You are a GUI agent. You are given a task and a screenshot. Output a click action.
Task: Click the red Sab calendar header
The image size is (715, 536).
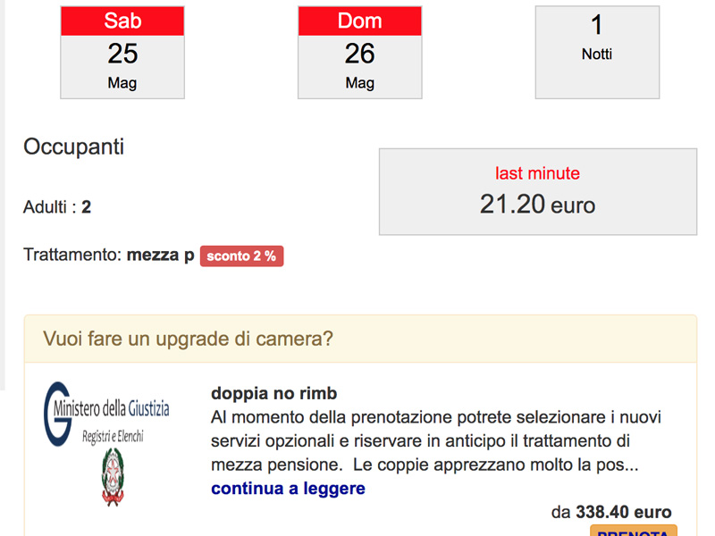[122, 21]
